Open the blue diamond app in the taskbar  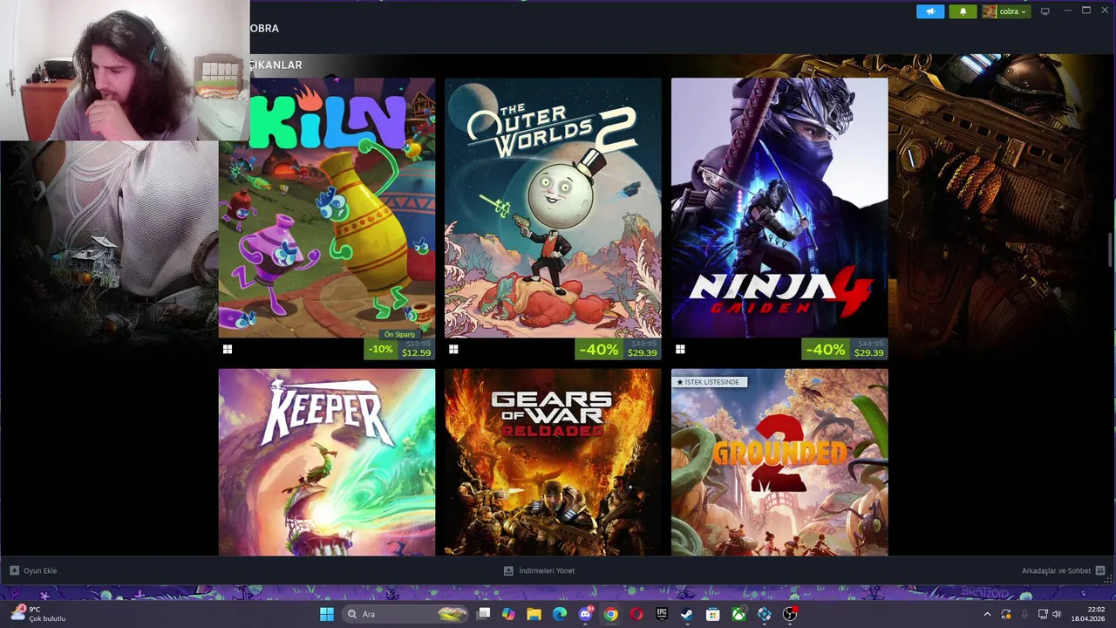pyautogui.click(x=765, y=614)
